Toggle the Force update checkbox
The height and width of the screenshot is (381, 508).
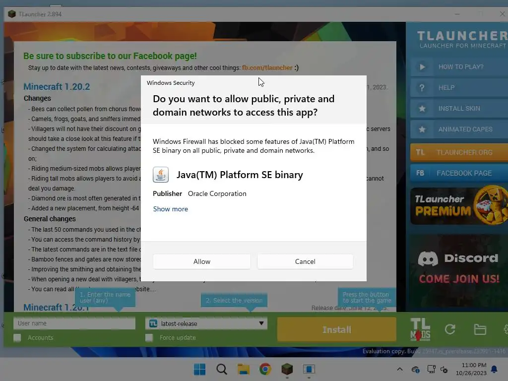click(x=149, y=338)
